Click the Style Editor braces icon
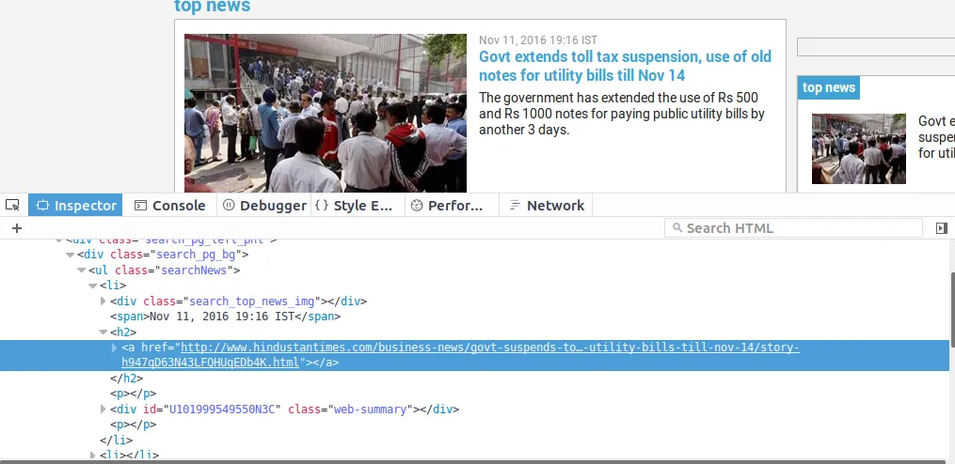 tap(322, 205)
